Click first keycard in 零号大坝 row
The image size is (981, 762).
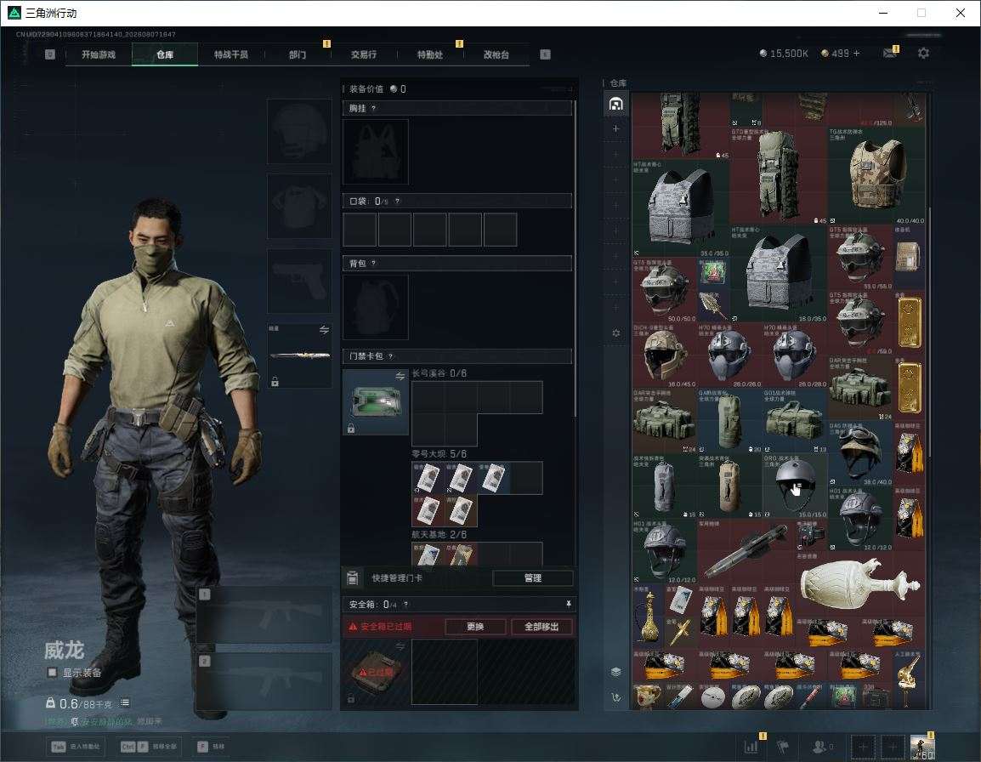428,478
